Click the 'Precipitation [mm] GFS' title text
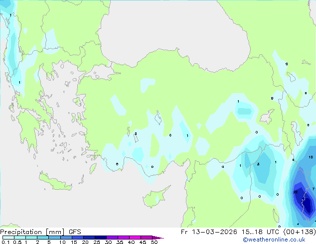This screenshot has height=244, width=316. pyautogui.click(x=40, y=232)
